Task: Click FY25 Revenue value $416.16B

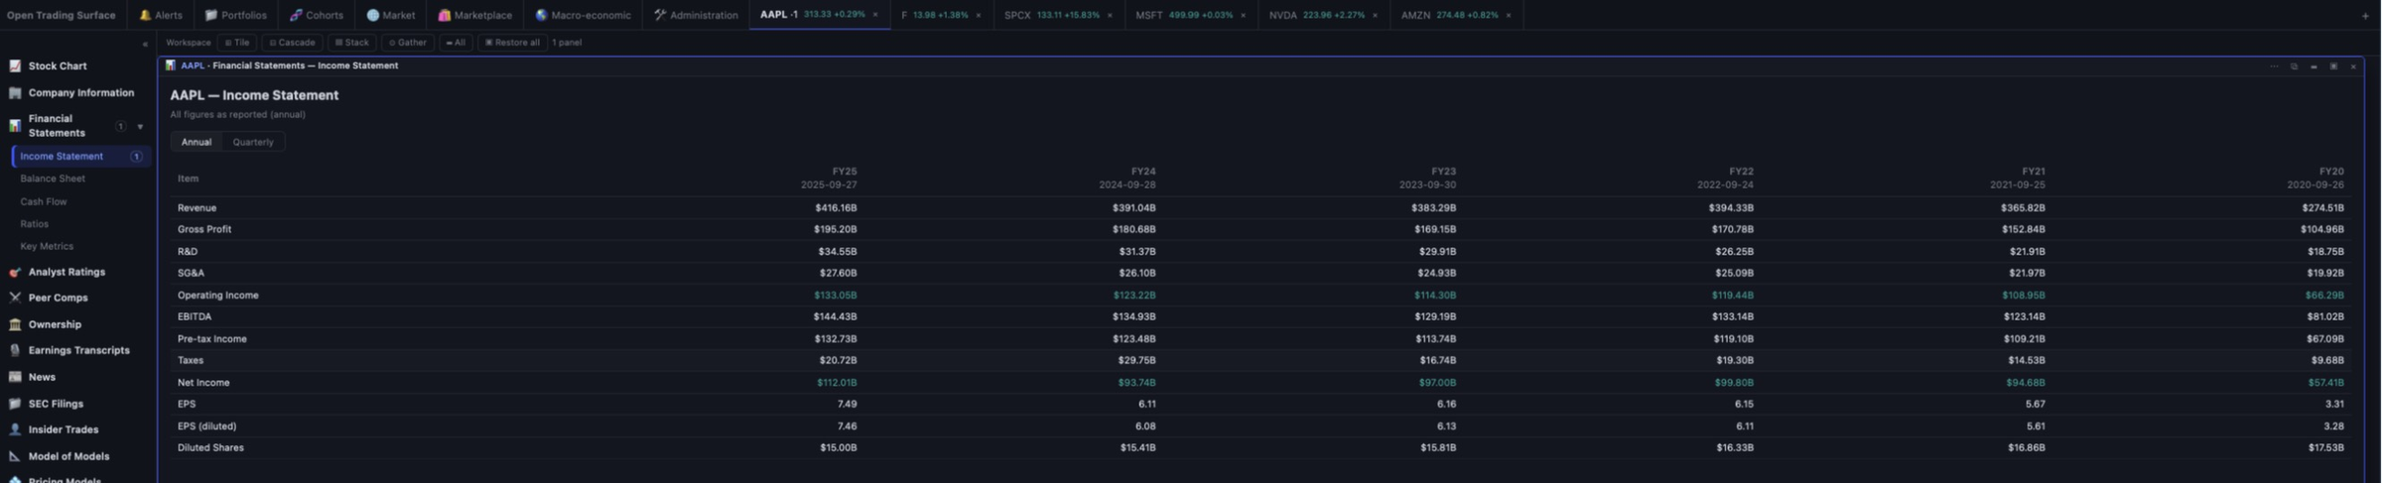Action: pos(836,208)
